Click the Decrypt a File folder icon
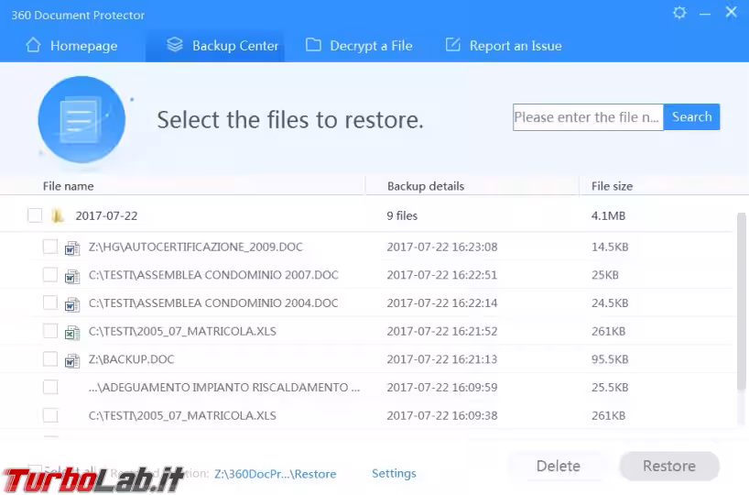Viewport: 749px width, 495px height. [x=313, y=45]
